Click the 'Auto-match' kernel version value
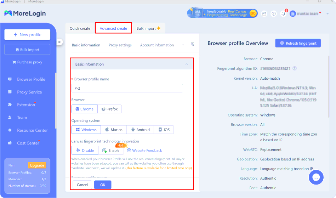 (270, 78)
